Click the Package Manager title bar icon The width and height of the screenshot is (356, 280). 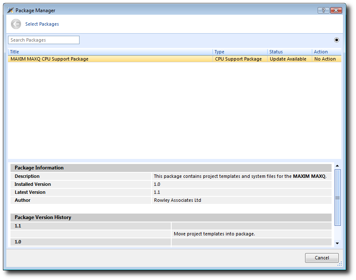pyautogui.click(x=11, y=11)
